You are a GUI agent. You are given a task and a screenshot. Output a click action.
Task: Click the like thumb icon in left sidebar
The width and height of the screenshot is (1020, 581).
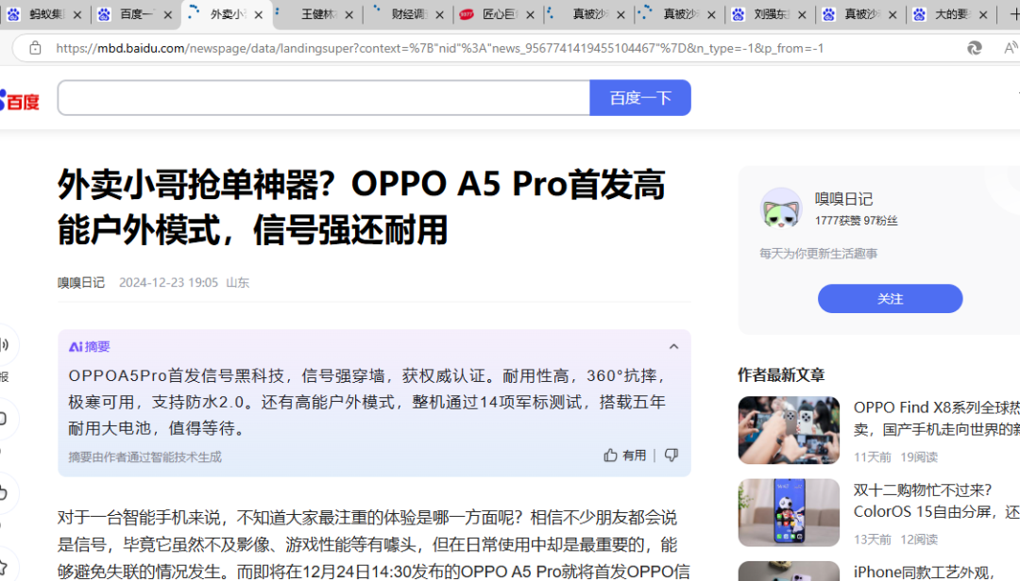5,491
